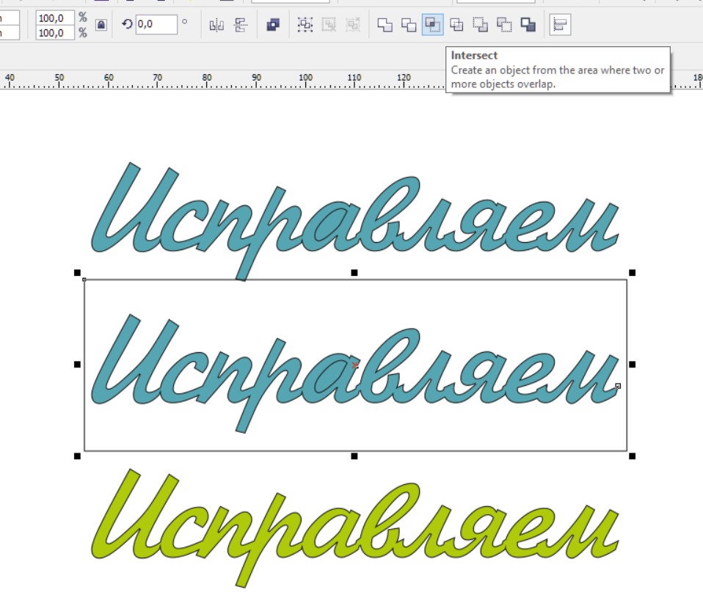Click the top-left selection handle
The image size is (703, 592).
point(77,272)
